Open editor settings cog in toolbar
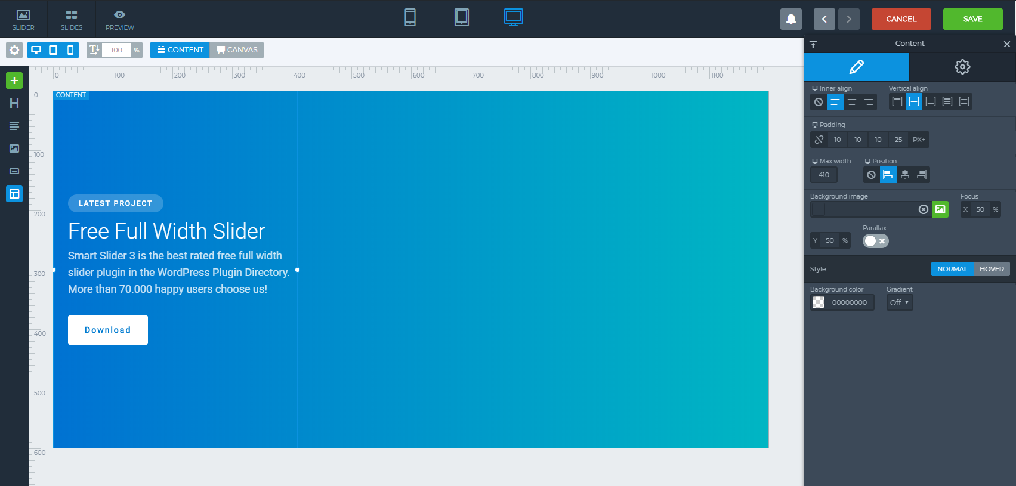The image size is (1016, 486). 14,50
